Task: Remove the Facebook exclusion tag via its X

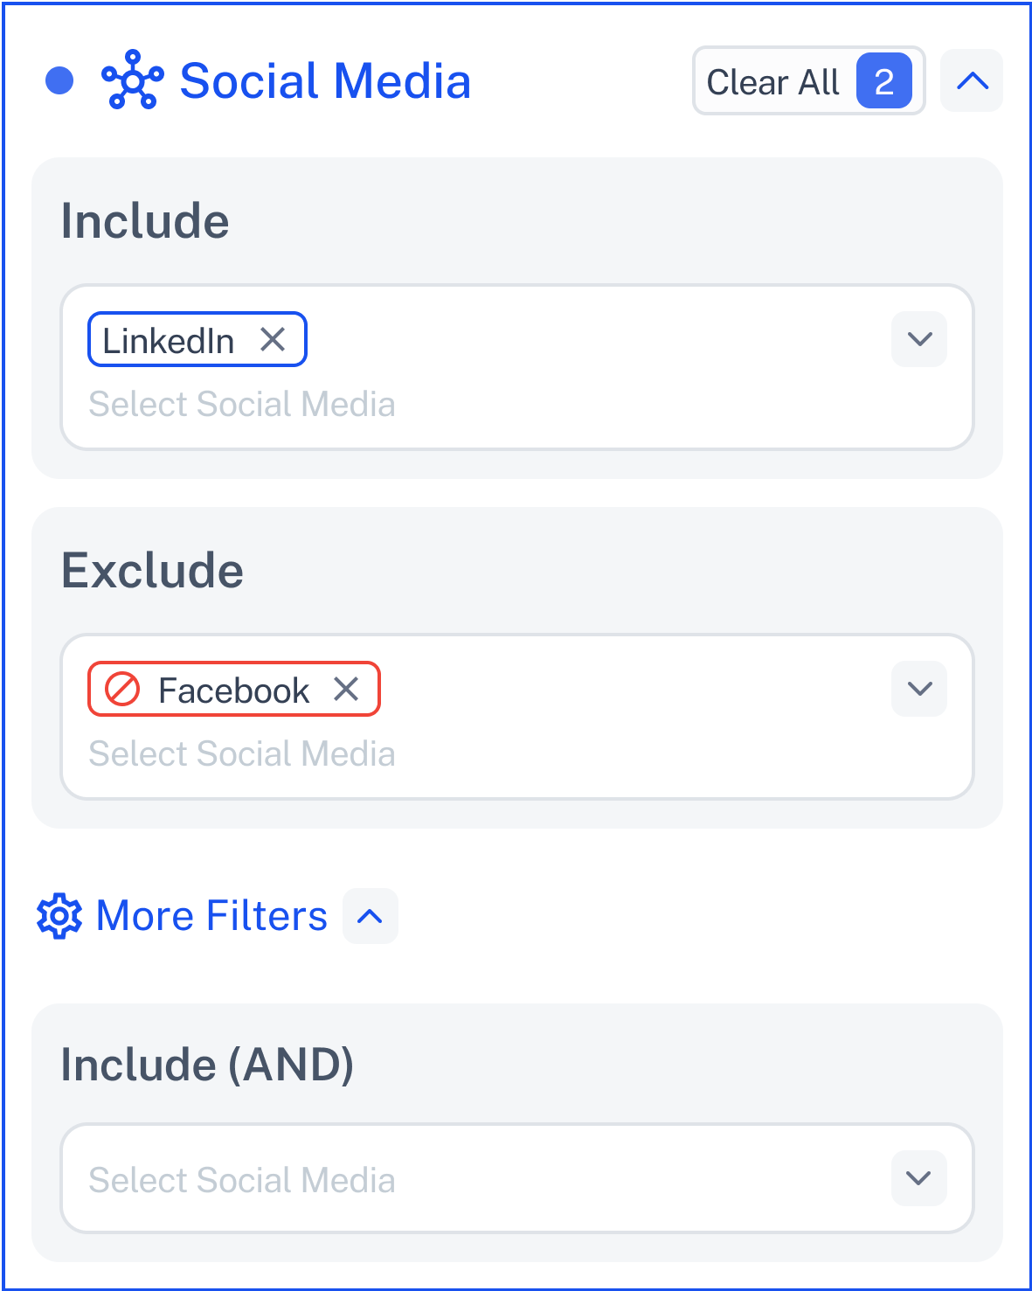Action: click(x=346, y=689)
